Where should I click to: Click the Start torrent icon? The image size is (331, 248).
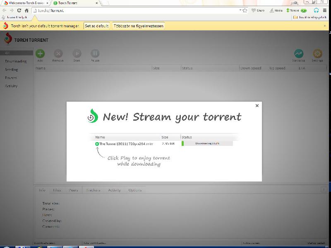tap(77, 54)
